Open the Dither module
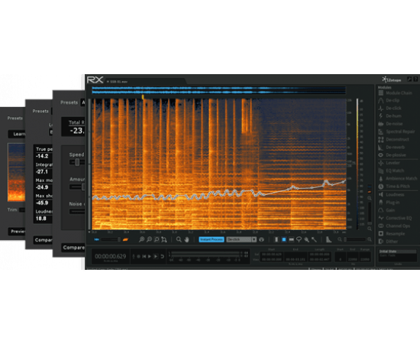Viewport: 420px width, 344px height. click(388, 242)
